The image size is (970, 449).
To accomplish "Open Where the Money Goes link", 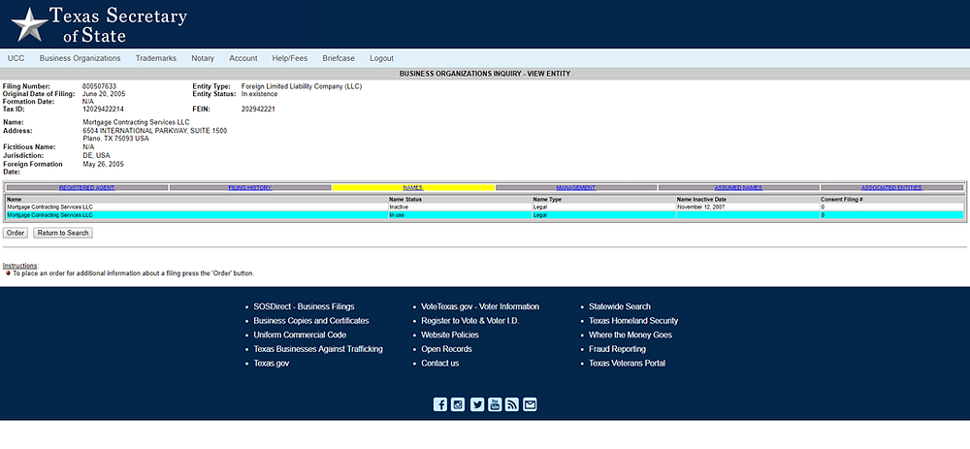I will pos(630,336).
